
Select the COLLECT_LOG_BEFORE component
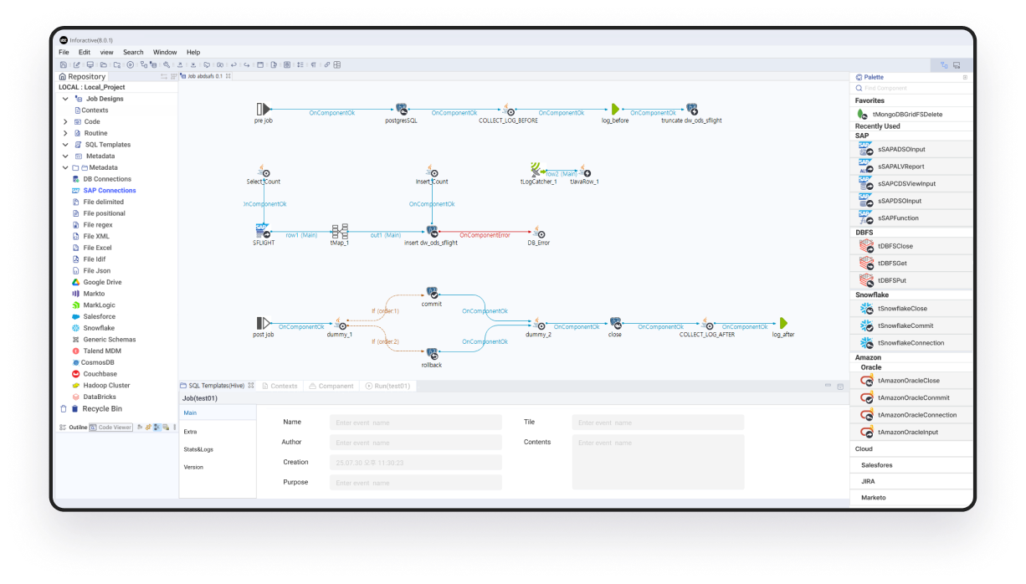coord(509,110)
